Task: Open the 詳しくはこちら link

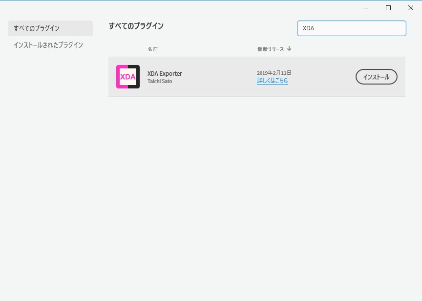Action: coord(273,81)
